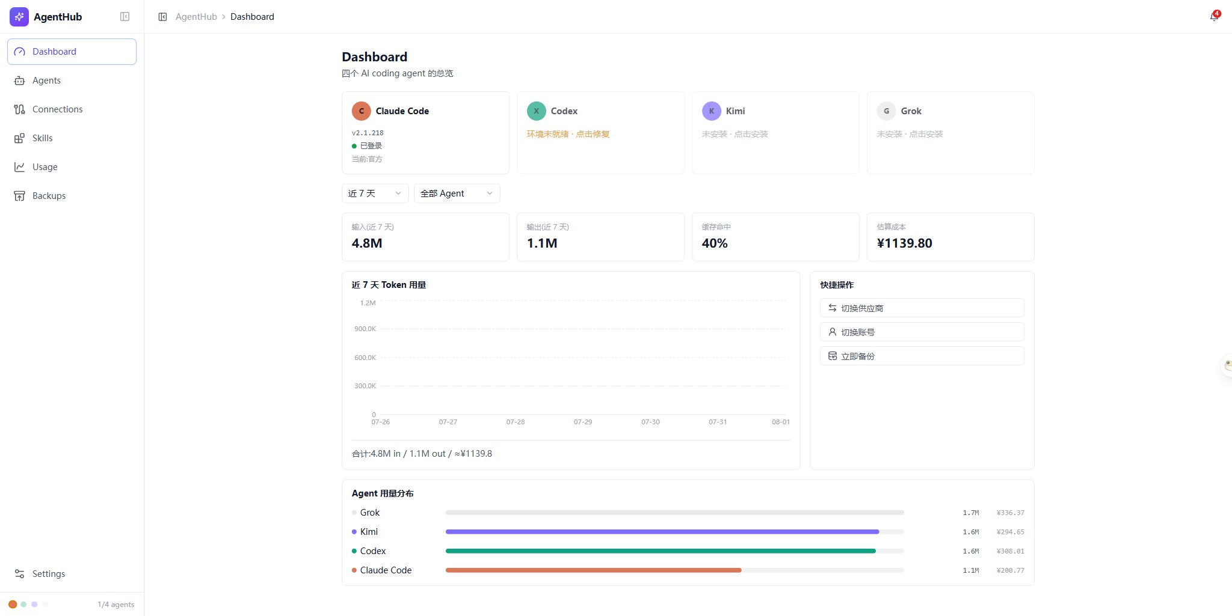Viewport: 1232px width, 616px height.
Task: Click the Usage chart icon in the sidebar
Action: [19, 167]
